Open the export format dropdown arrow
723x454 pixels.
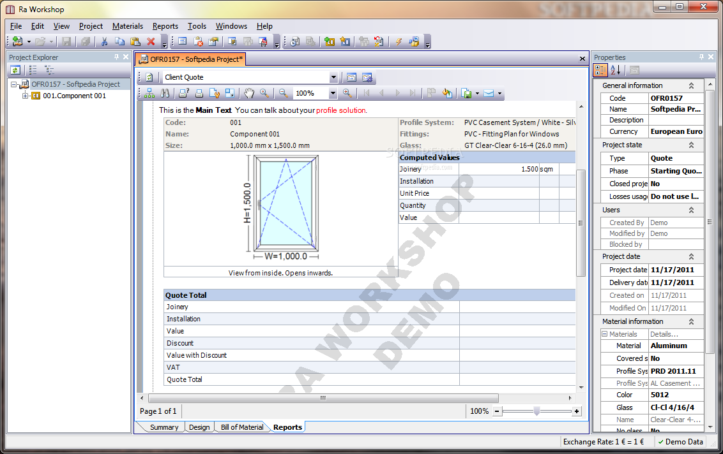(x=477, y=94)
